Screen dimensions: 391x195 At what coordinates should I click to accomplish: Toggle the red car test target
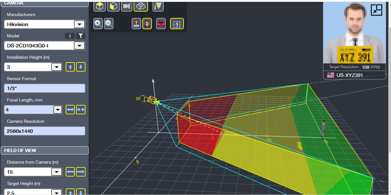tap(161, 24)
